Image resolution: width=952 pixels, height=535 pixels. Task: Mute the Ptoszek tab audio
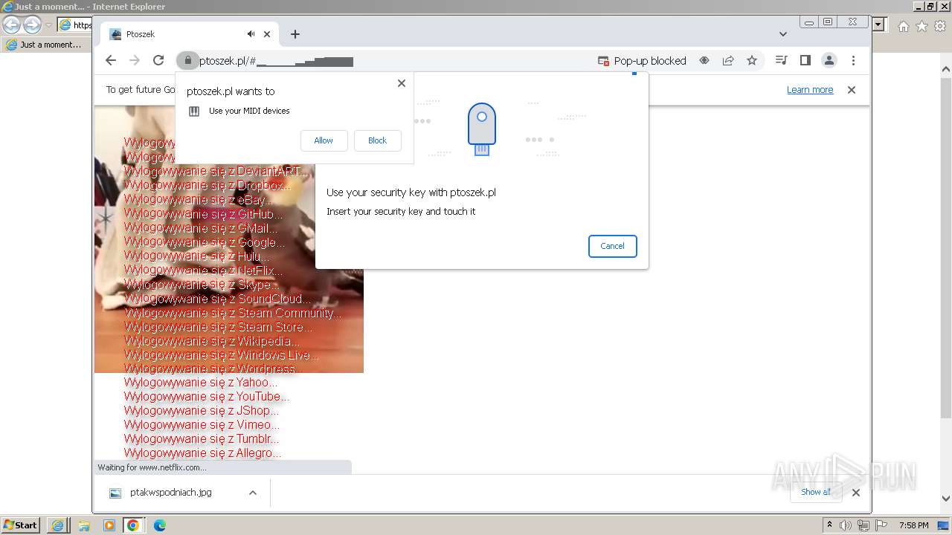pos(251,34)
